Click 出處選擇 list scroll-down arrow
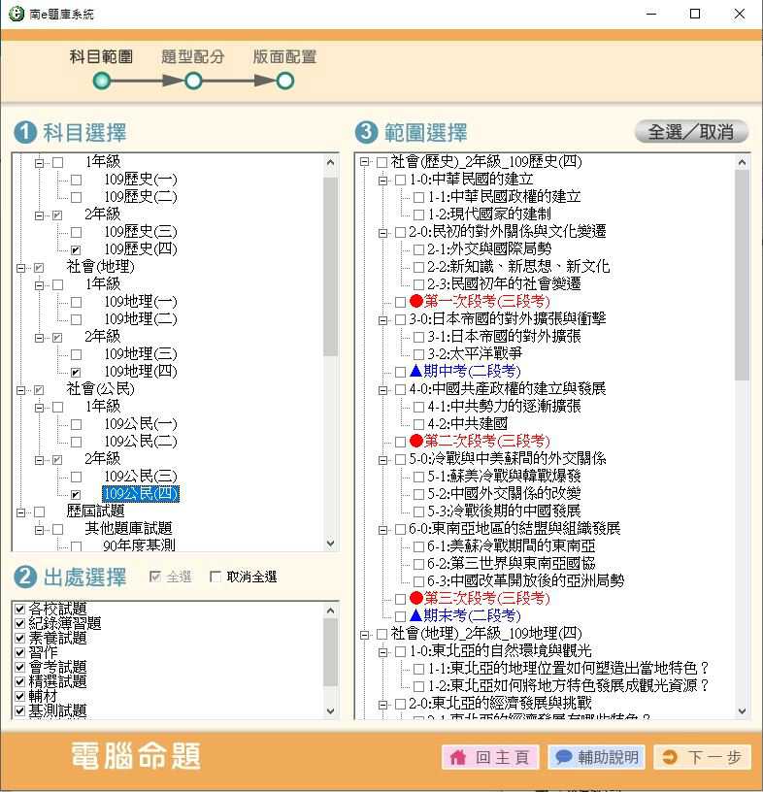Screen dimensions: 763x792 pyautogui.click(x=330, y=710)
